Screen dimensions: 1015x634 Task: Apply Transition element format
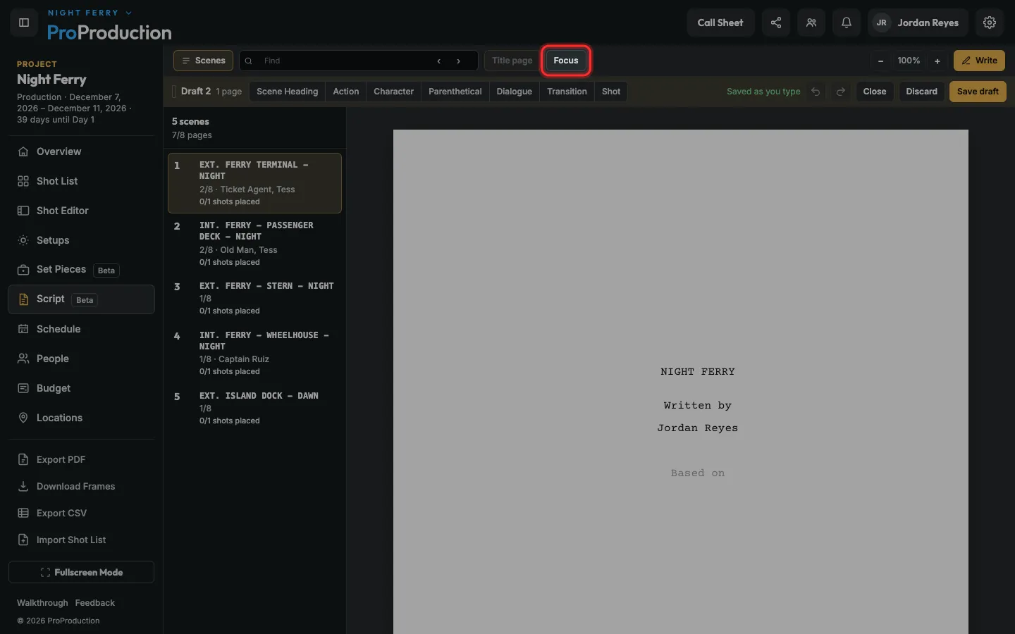tap(567, 92)
